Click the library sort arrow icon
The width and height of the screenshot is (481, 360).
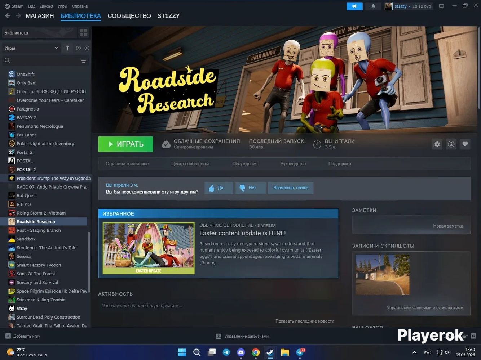[x=67, y=48]
